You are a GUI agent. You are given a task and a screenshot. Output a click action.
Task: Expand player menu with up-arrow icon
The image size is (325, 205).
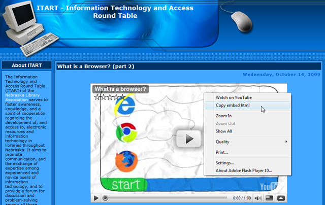coord(281,198)
